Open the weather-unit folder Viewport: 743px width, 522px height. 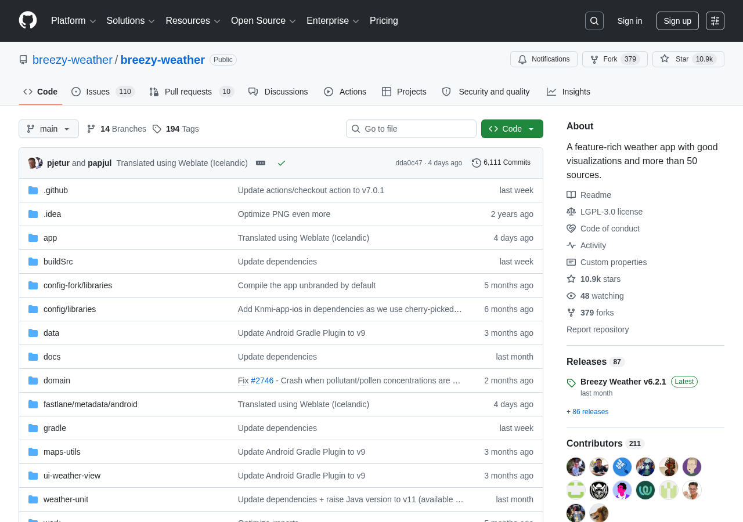coord(66,499)
